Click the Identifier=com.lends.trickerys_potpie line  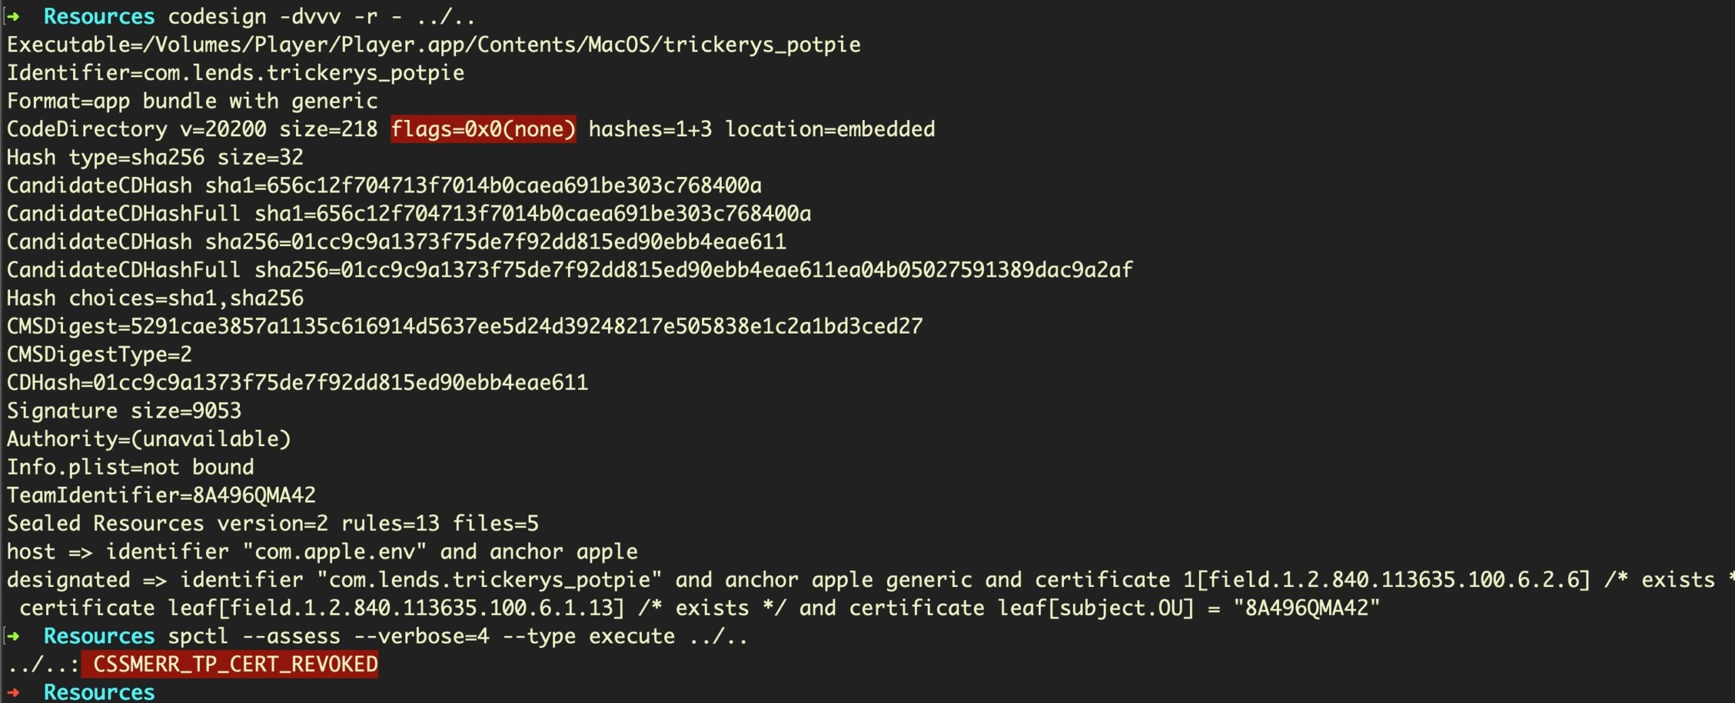pos(235,73)
